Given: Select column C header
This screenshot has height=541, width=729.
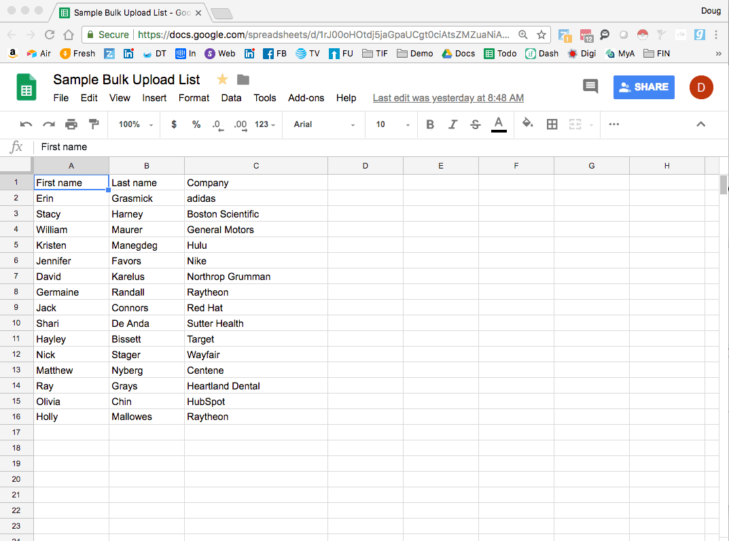Looking at the screenshot, I should pos(256,166).
